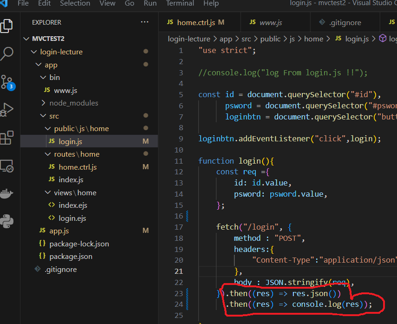Image resolution: width=397 pixels, height=324 pixels.
Task: Collapse the src folder
Action: point(43,116)
